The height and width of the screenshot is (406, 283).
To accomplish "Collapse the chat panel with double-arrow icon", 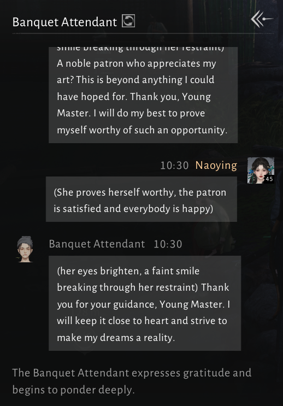I will pyautogui.click(x=262, y=19).
